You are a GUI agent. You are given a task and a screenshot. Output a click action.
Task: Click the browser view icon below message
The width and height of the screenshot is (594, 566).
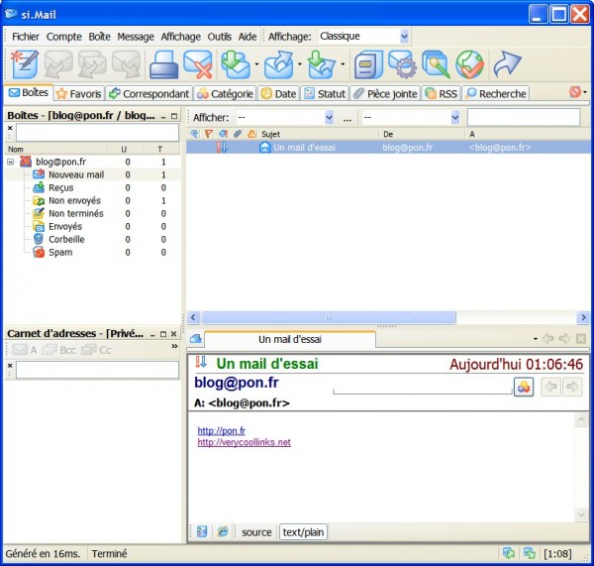223,532
